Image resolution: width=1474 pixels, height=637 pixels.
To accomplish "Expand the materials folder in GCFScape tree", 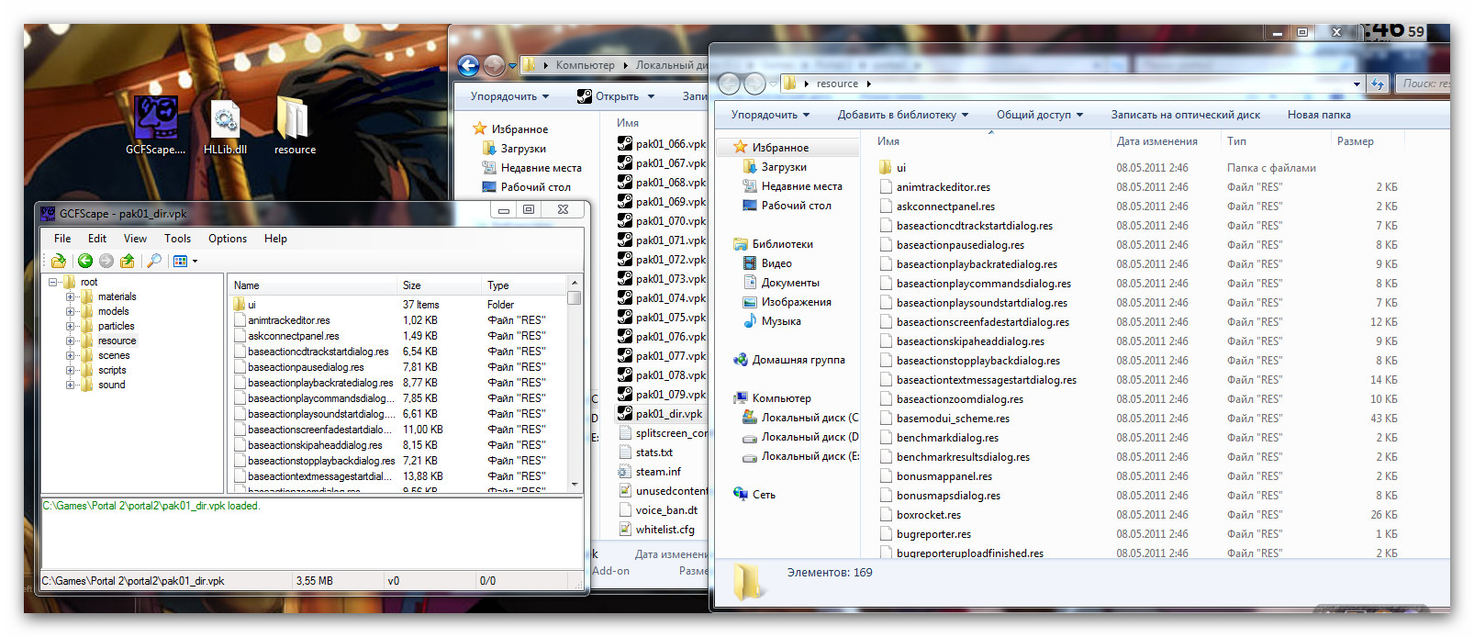I will tap(70, 297).
